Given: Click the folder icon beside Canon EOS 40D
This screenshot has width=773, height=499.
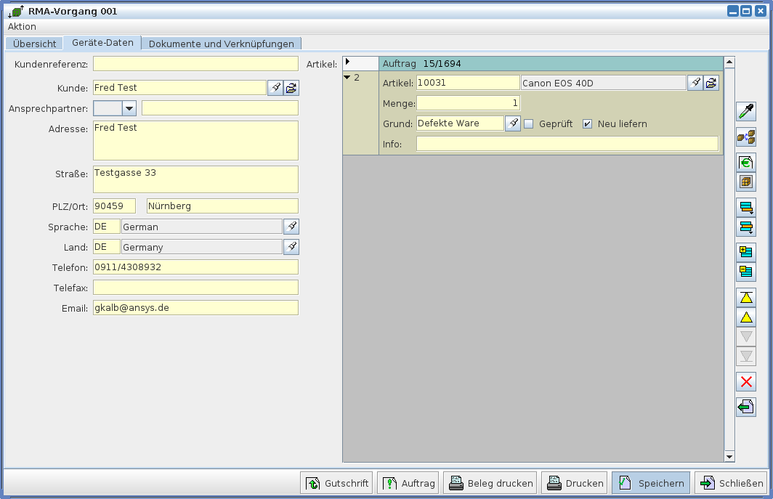Looking at the screenshot, I should pos(711,83).
